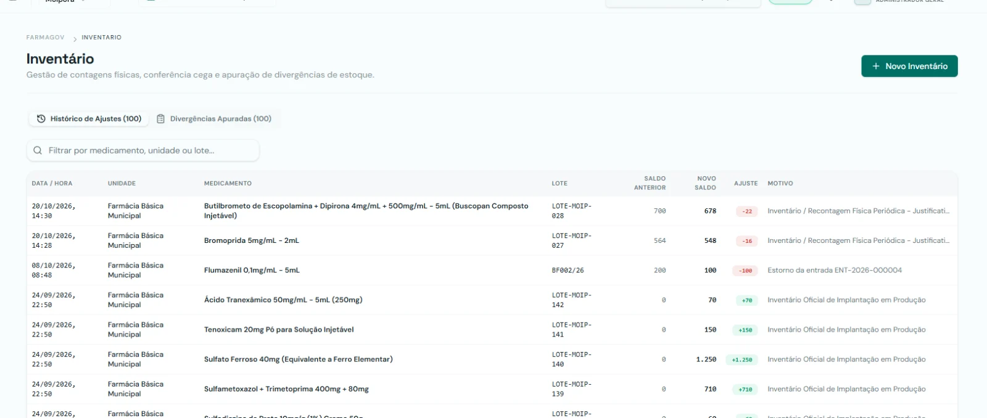Click the -22 adjustment badge
987x418 pixels.
(747, 211)
